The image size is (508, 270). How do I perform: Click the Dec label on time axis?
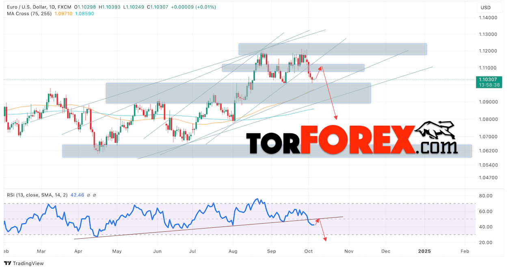pos(386,251)
